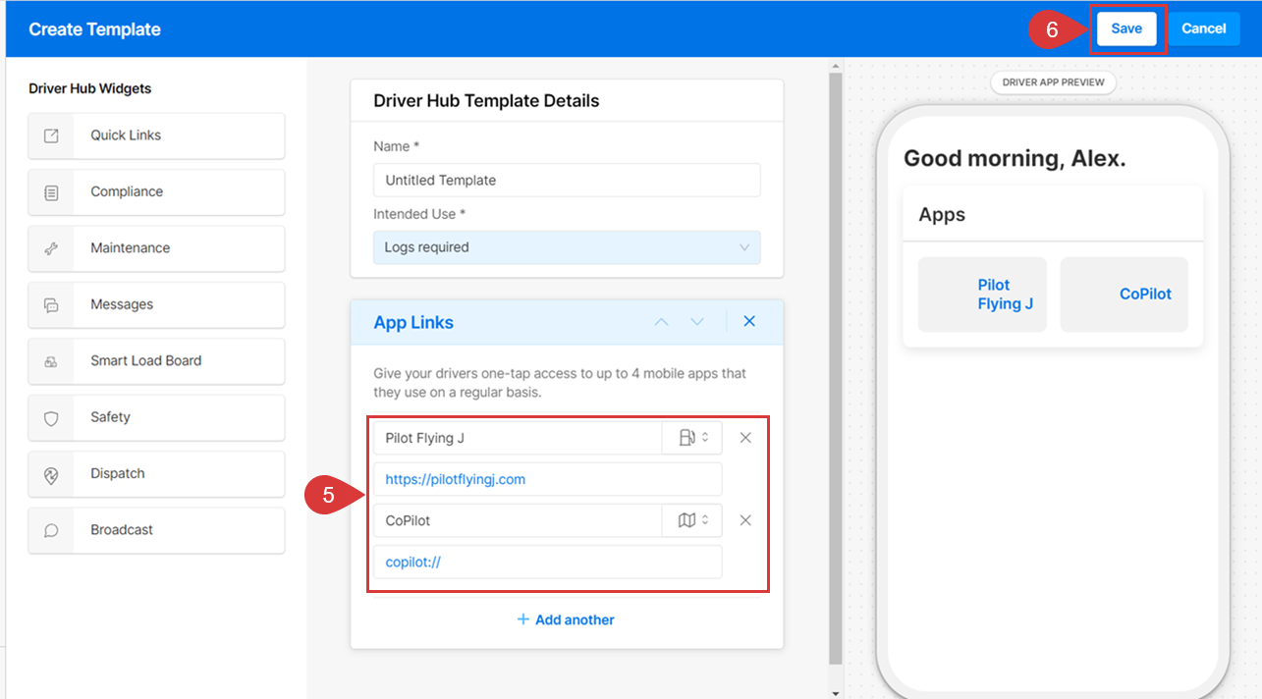Click the Good morning, Alex. greeting

(1015, 158)
